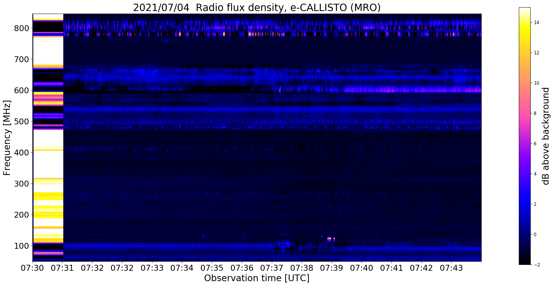Click the 07:36 time tick label
554x286 pixels.
point(242,268)
